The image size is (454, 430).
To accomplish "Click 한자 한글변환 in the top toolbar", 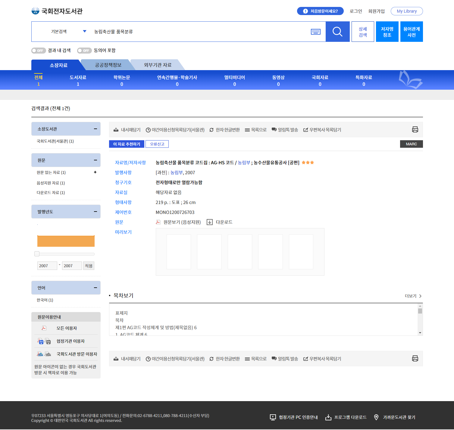I will point(224,130).
